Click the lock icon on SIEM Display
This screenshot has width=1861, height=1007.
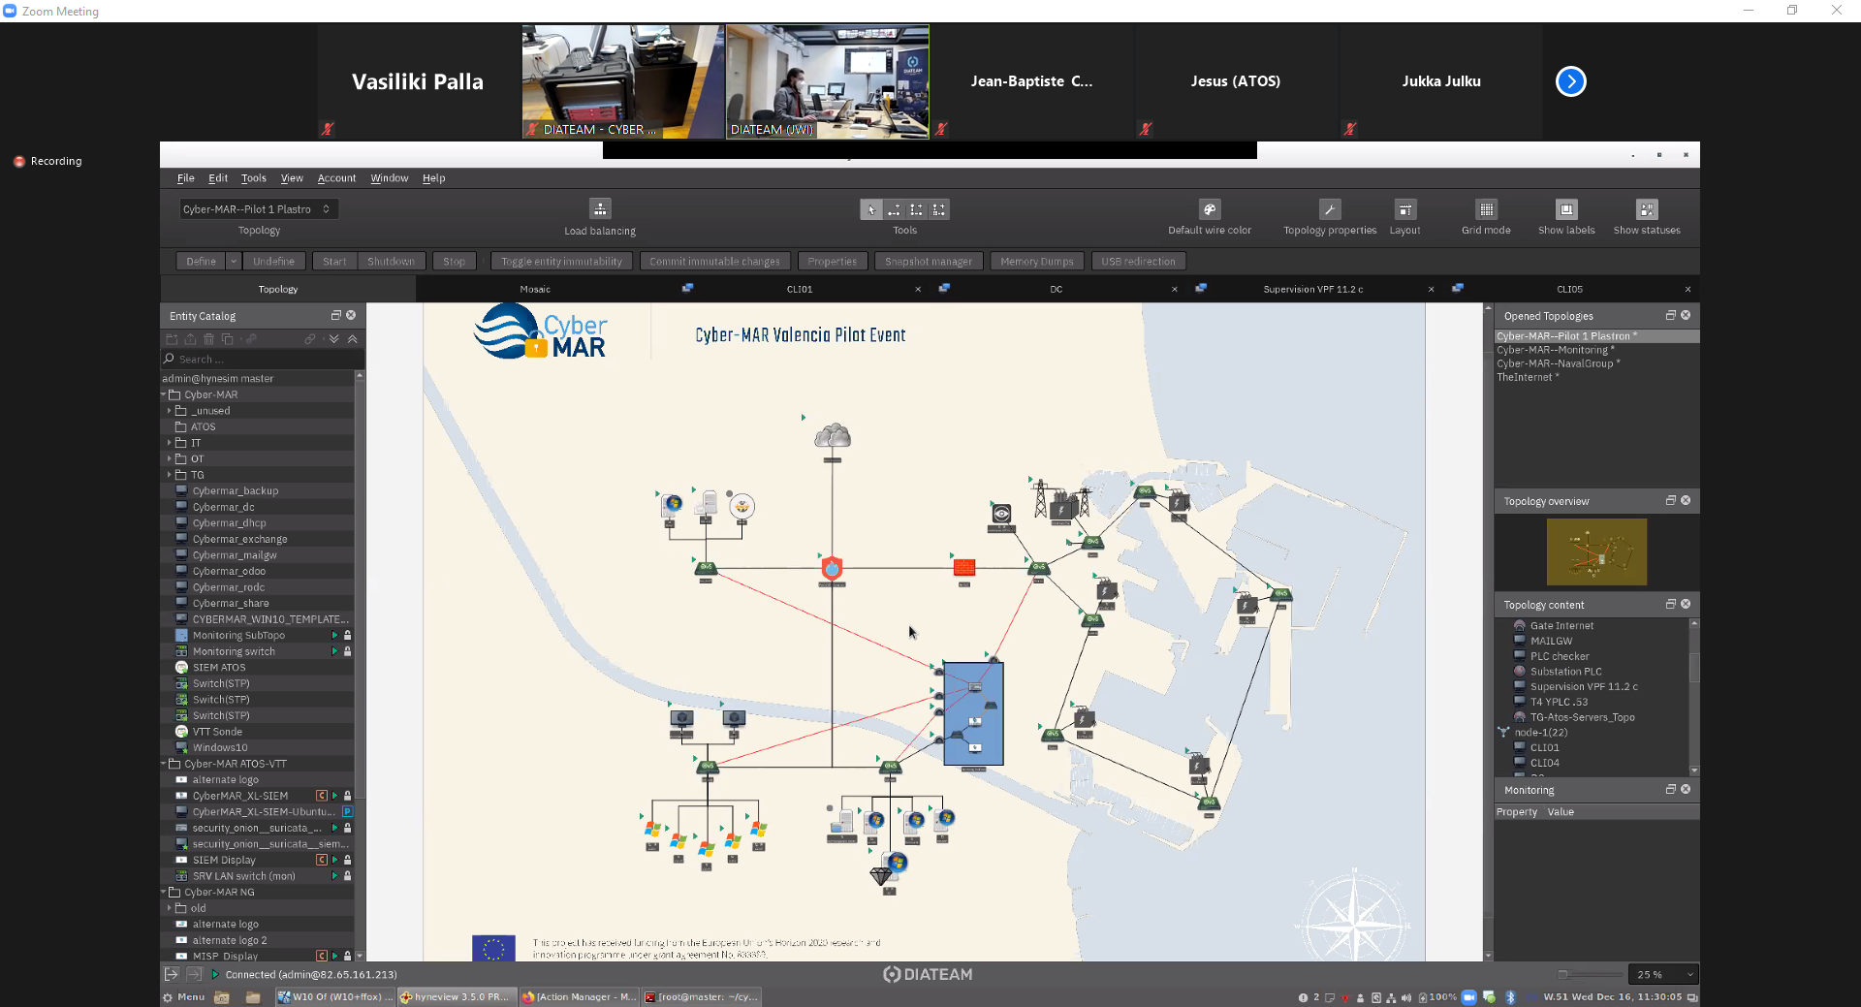pyautogui.click(x=347, y=860)
